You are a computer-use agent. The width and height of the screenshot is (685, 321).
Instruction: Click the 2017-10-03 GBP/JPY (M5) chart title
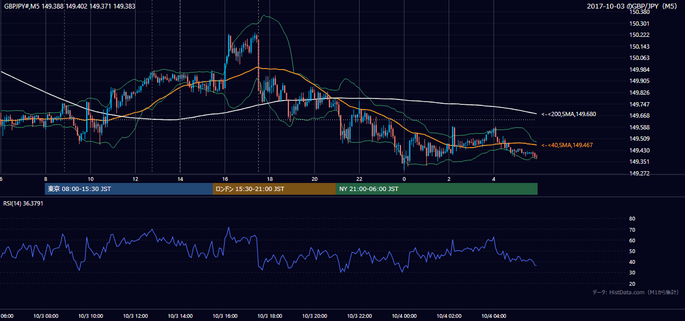click(633, 6)
